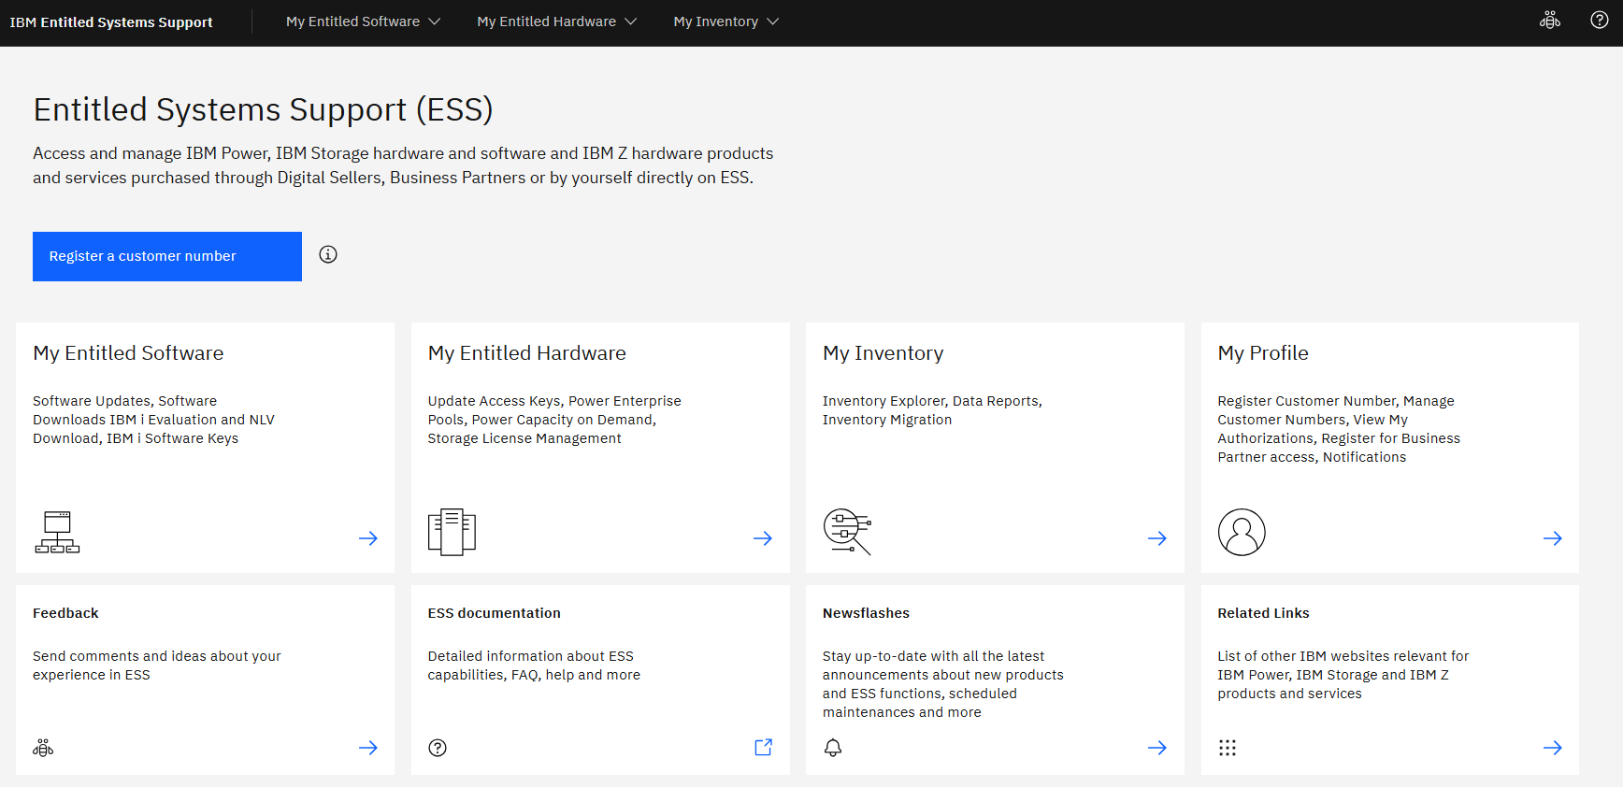1623x787 pixels.
Task: Click the info icon beside Register button
Action: (x=328, y=254)
